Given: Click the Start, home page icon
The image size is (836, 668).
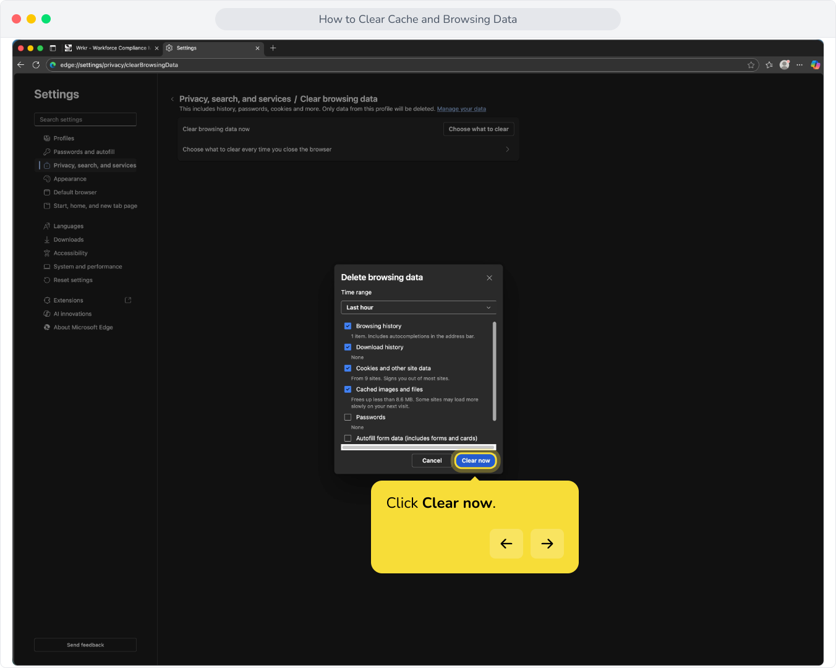Looking at the screenshot, I should [x=47, y=206].
